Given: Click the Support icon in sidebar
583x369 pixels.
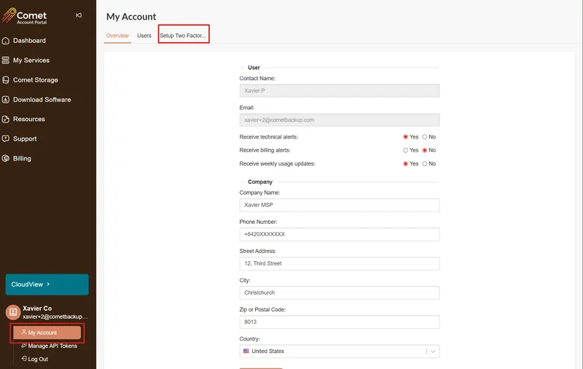Looking at the screenshot, I should tap(6, 139).
